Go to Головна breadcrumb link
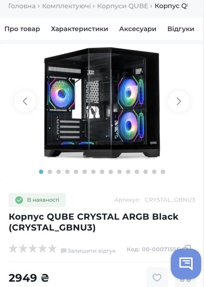The height and width of the screenshot is (287, 204). pyautogui.click(x=22, y=6)
